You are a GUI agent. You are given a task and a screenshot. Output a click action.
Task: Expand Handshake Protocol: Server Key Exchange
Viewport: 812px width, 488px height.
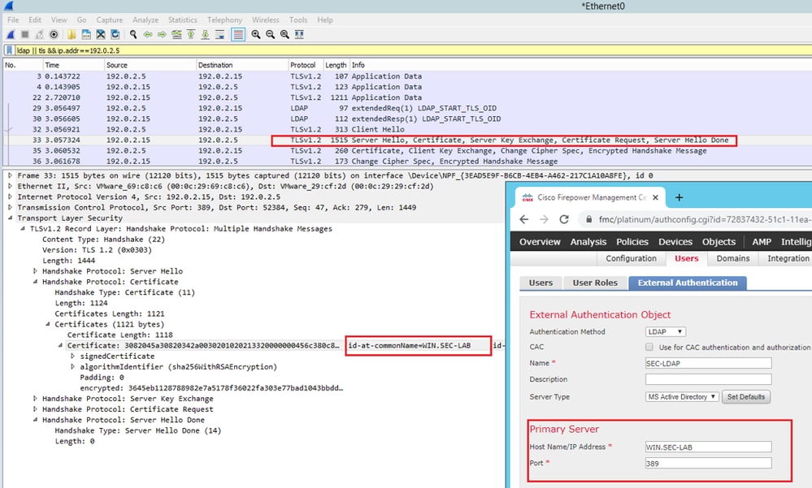tap(35, 399)
